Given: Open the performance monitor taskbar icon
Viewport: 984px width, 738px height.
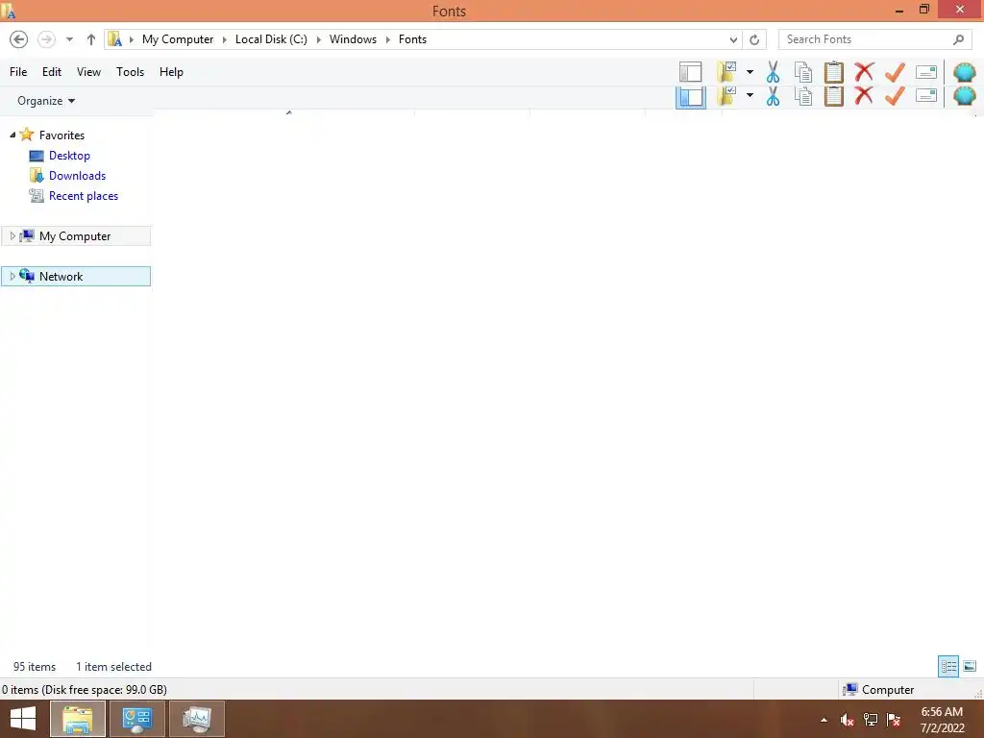Looking at the screenshot, I should (196, 719).
